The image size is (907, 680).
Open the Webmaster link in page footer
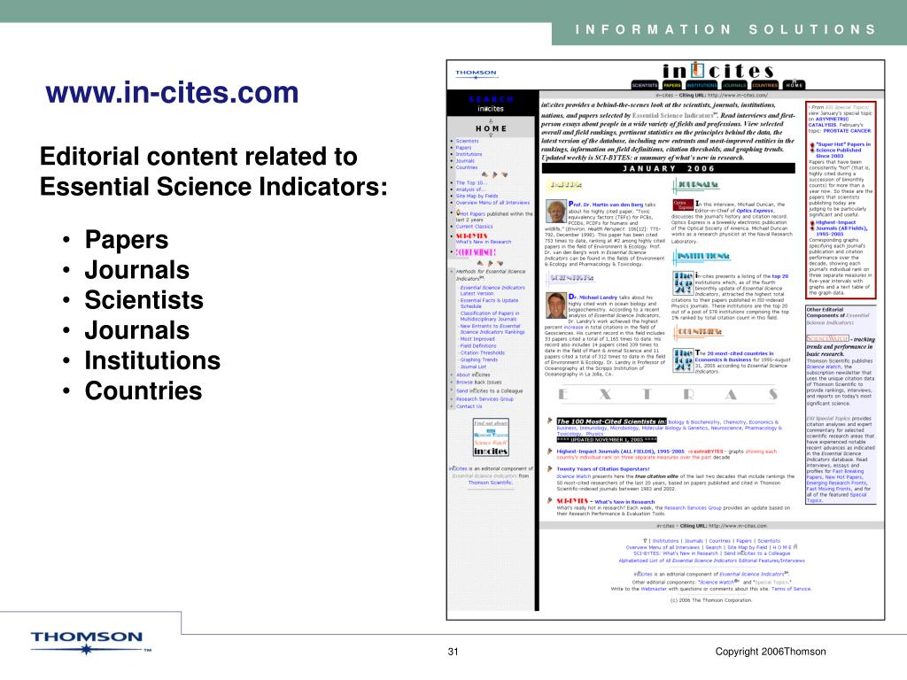(x=655, y=589)
